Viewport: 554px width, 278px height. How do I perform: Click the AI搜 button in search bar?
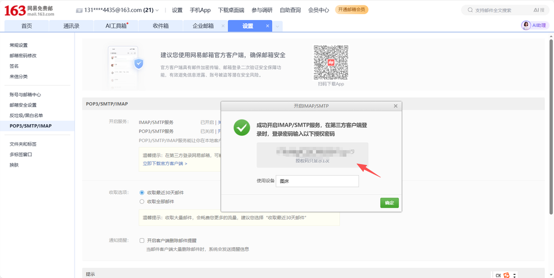[539, 10]
